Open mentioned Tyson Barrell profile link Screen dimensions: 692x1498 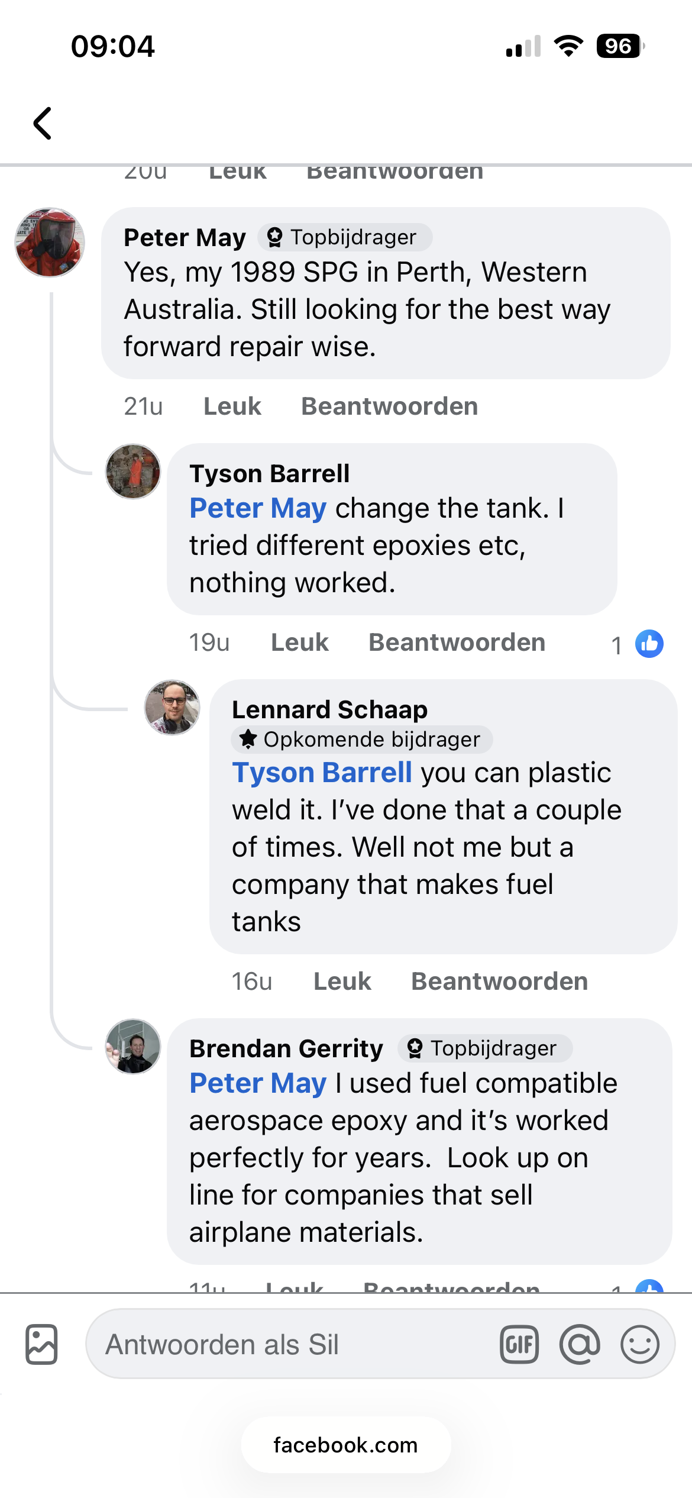tap(322, 773)
